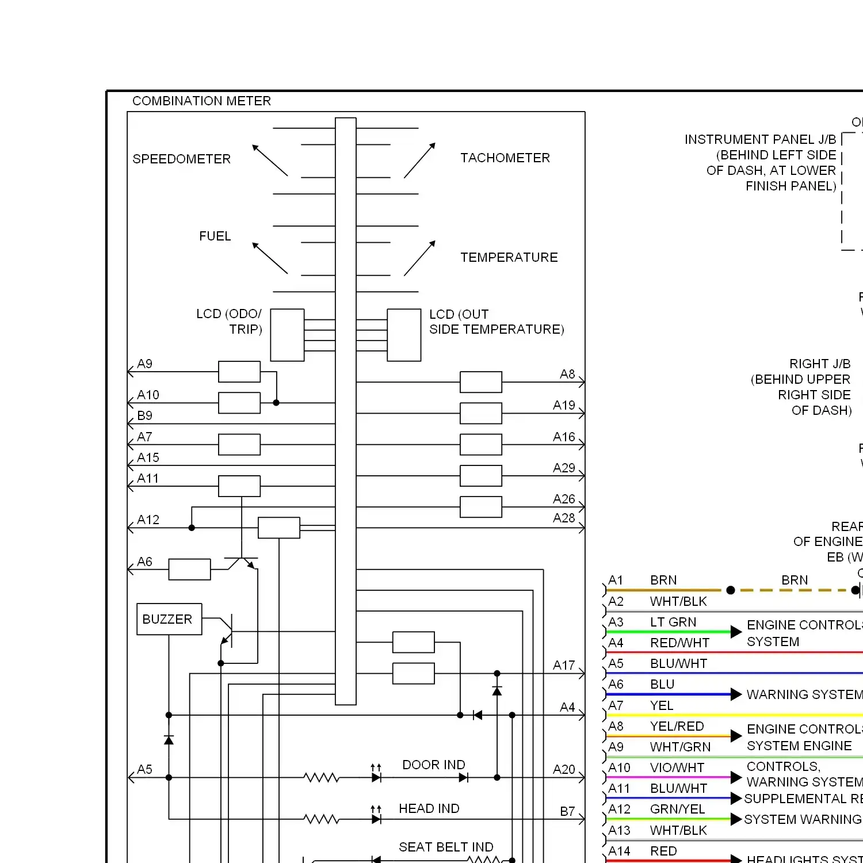Click the YEL/RED wire color on A8
This screenshot has width=863, height=863.
click(x=677, y=727)
